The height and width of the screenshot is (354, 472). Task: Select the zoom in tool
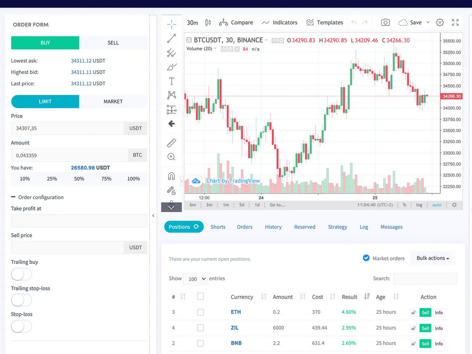(171, 157)
